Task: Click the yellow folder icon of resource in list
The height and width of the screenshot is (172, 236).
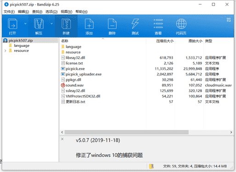Action: coord(63,52)
